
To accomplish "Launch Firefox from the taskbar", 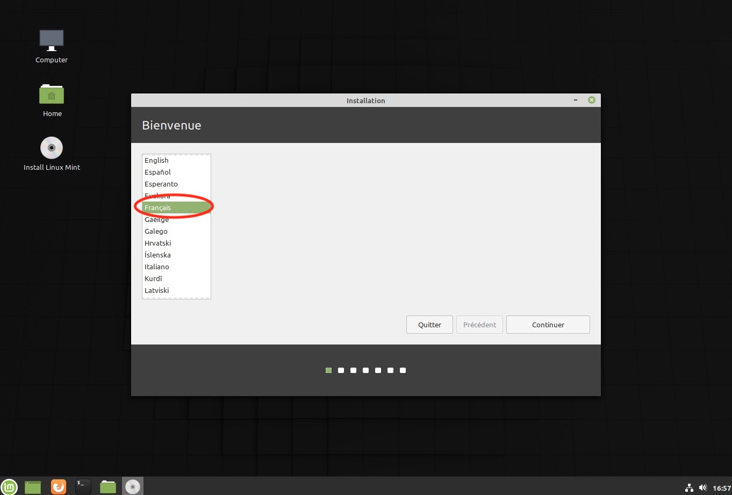I will tap(58, 487).
